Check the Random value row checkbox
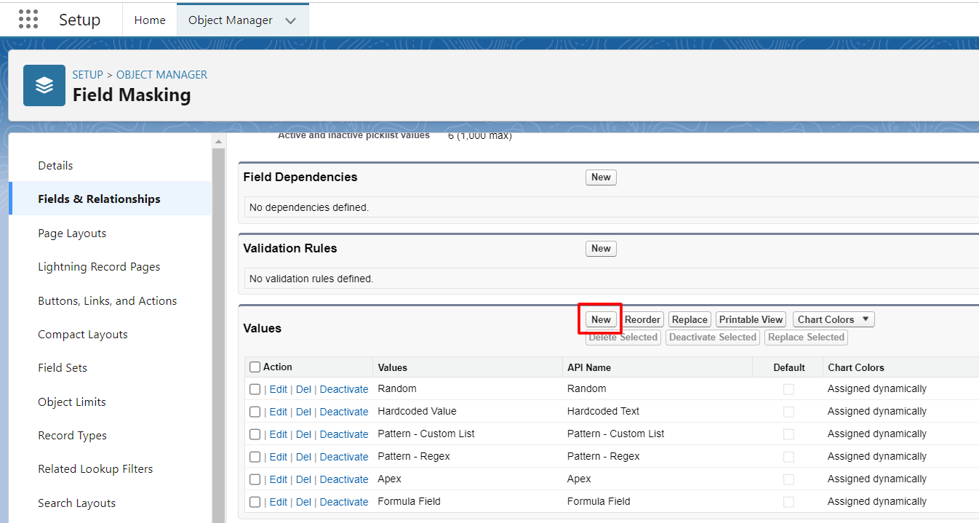 255,389
